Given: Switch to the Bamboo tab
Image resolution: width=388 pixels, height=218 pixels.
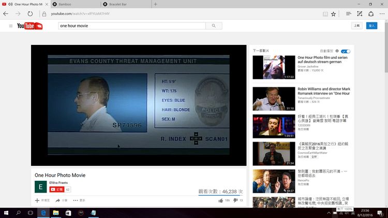Looking at the screenshot, I should coord(76,4).
